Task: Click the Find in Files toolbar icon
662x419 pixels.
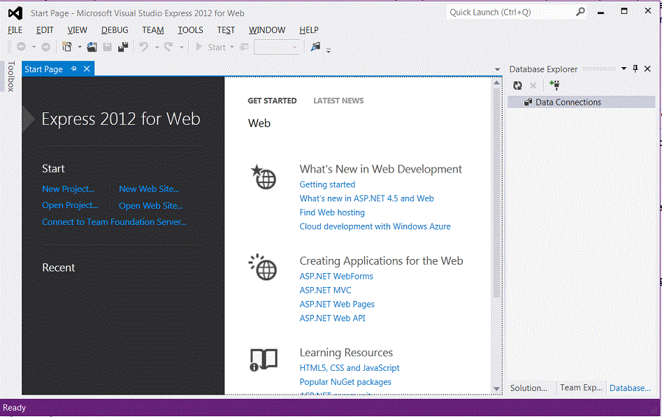Action: (x=315, y=47)
